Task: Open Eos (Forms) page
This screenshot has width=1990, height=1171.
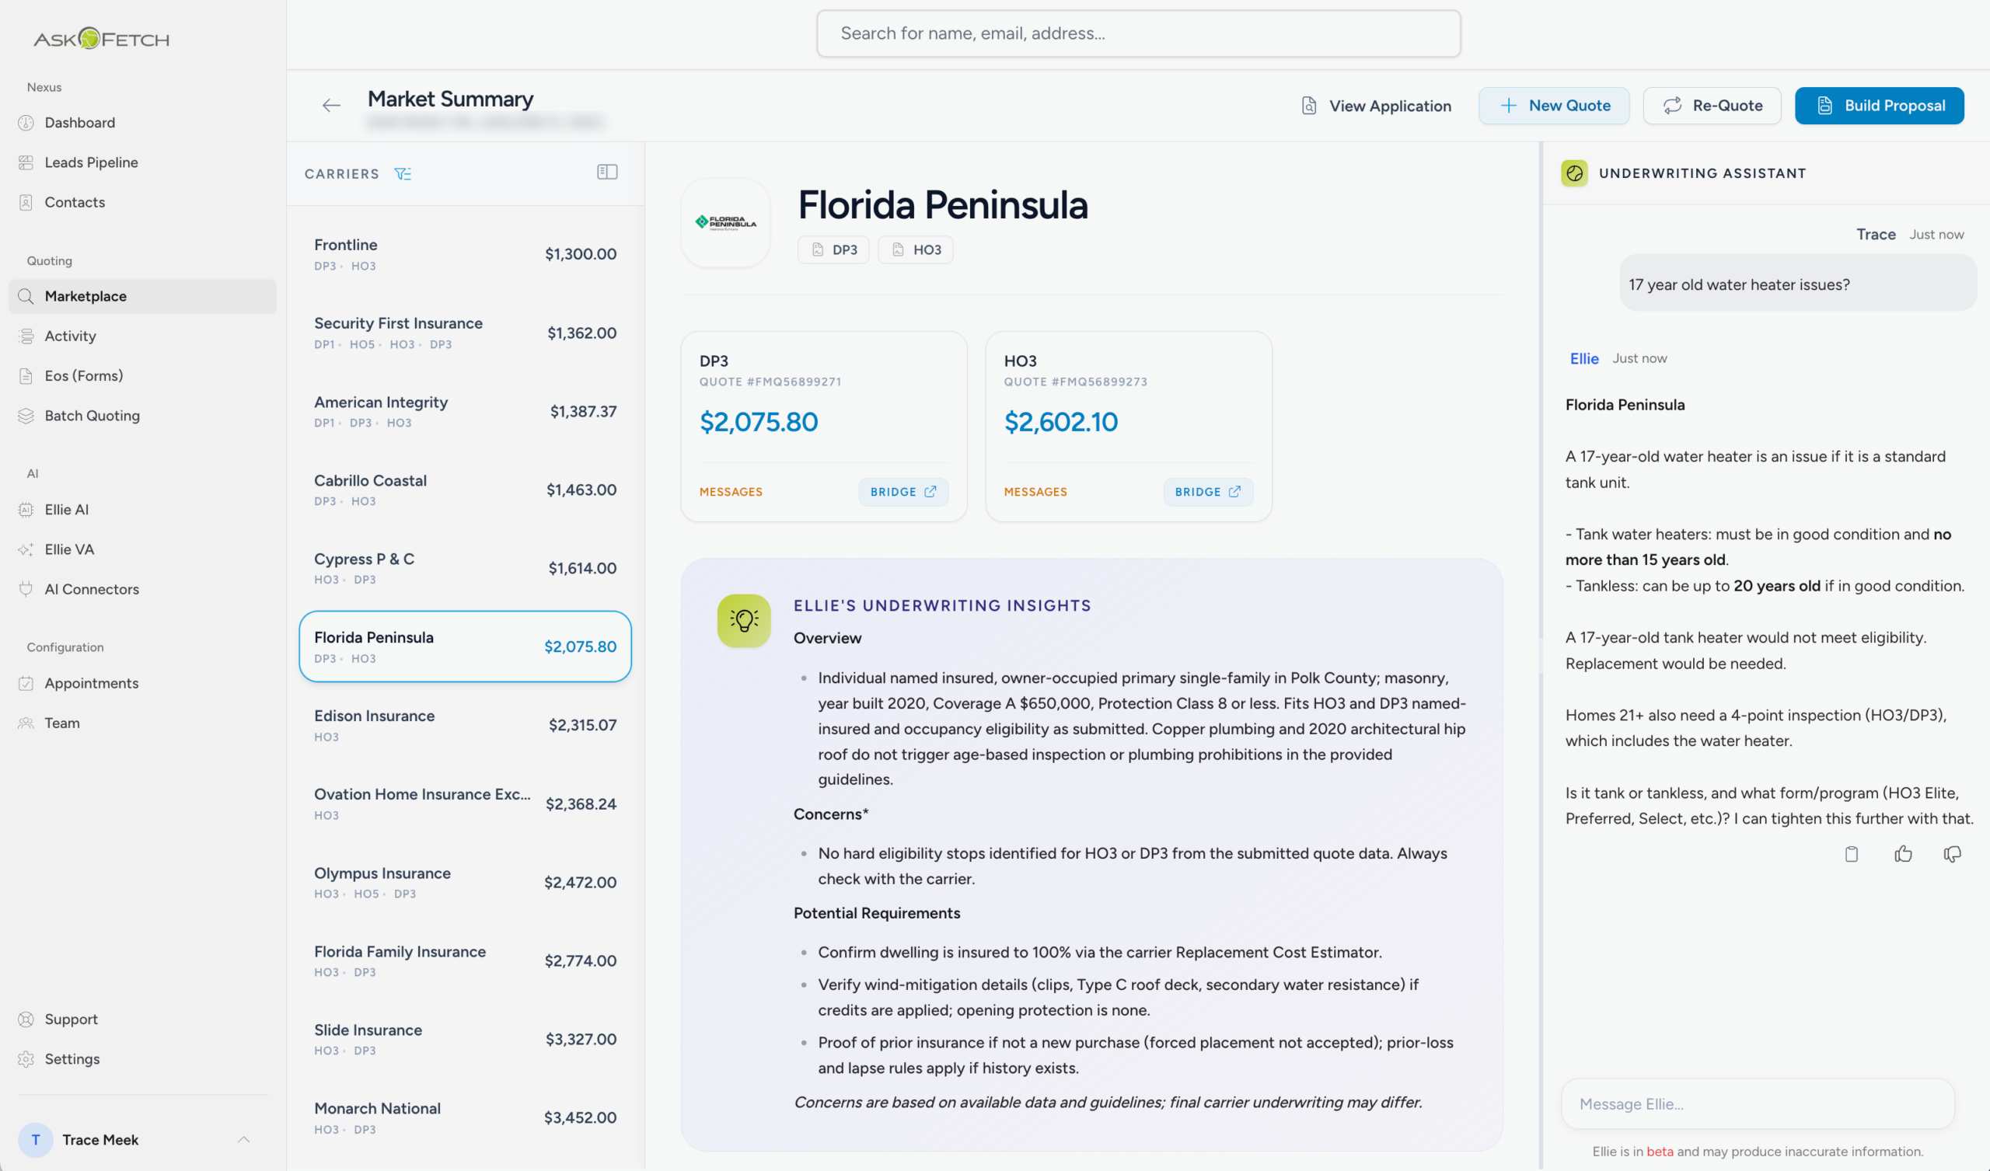Action: click(x=143, y=376)
